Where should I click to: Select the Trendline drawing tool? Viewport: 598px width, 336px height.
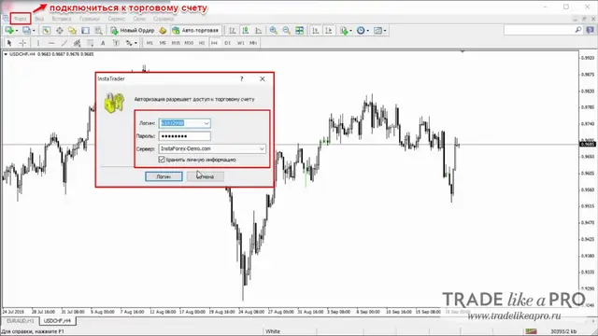coord(64,43)
